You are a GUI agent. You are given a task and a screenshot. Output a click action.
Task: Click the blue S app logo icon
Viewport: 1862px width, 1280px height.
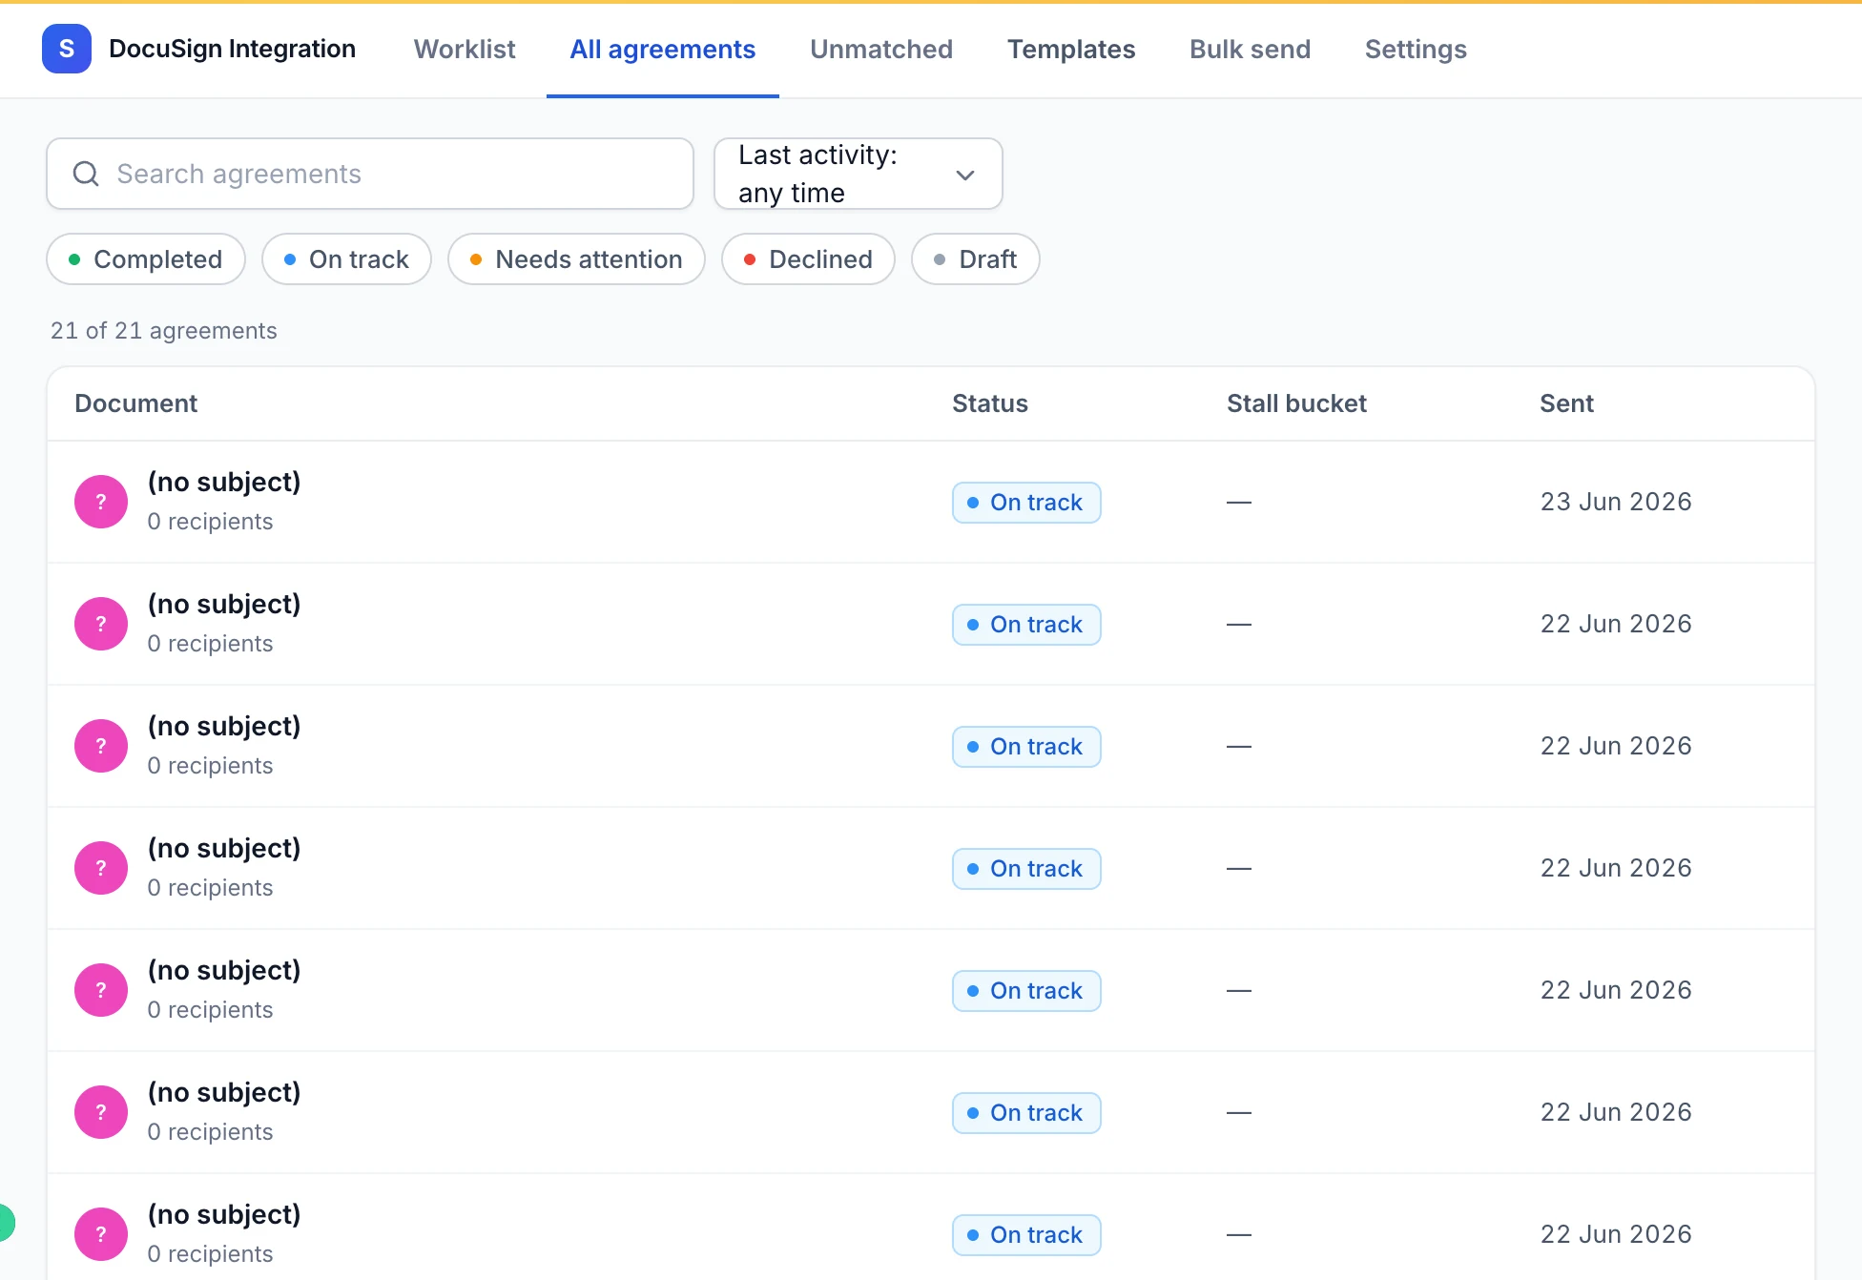[x=67, y=49]
